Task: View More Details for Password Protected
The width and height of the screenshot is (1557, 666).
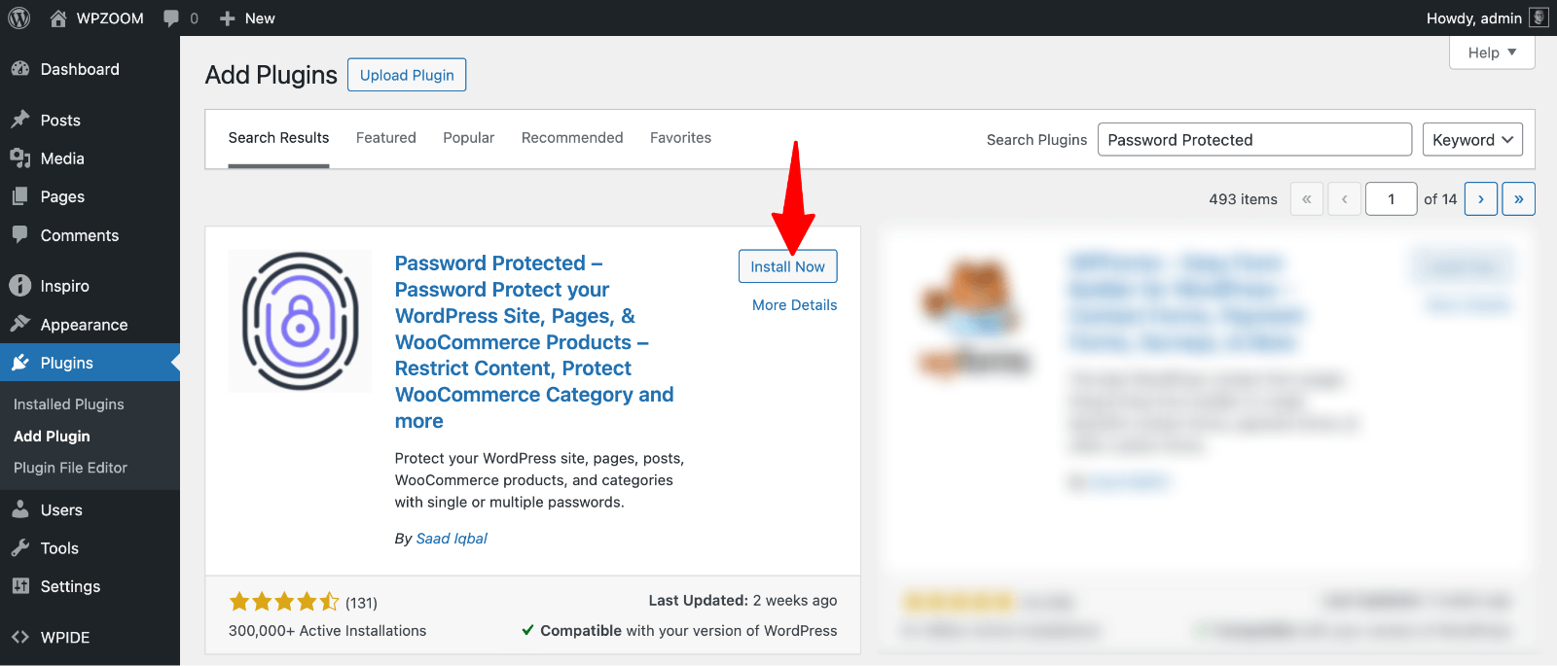Action: click(794, 305)
